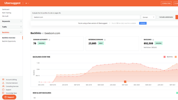Toggle the Exclude subdomains checkbox
The height and width of the screenshot is (100, 178).
(x=157, y=17)
